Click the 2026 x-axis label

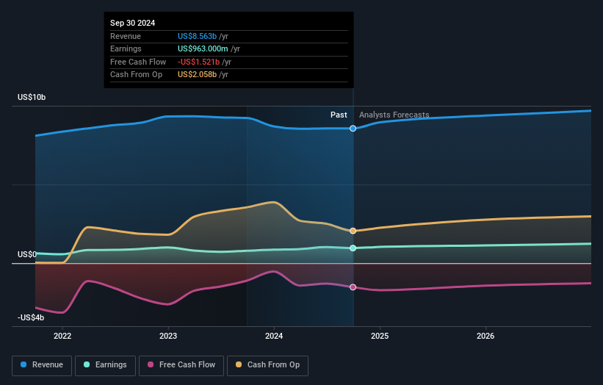coord(485,336)
